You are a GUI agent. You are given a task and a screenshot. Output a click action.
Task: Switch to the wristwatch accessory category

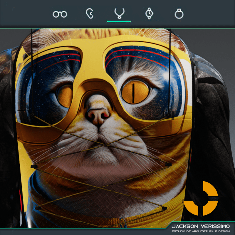pos(149,14)
